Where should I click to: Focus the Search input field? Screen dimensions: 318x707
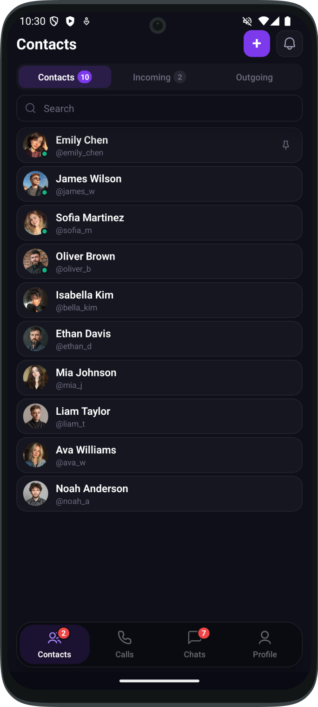pyautogui.click(x=167, y=109)
